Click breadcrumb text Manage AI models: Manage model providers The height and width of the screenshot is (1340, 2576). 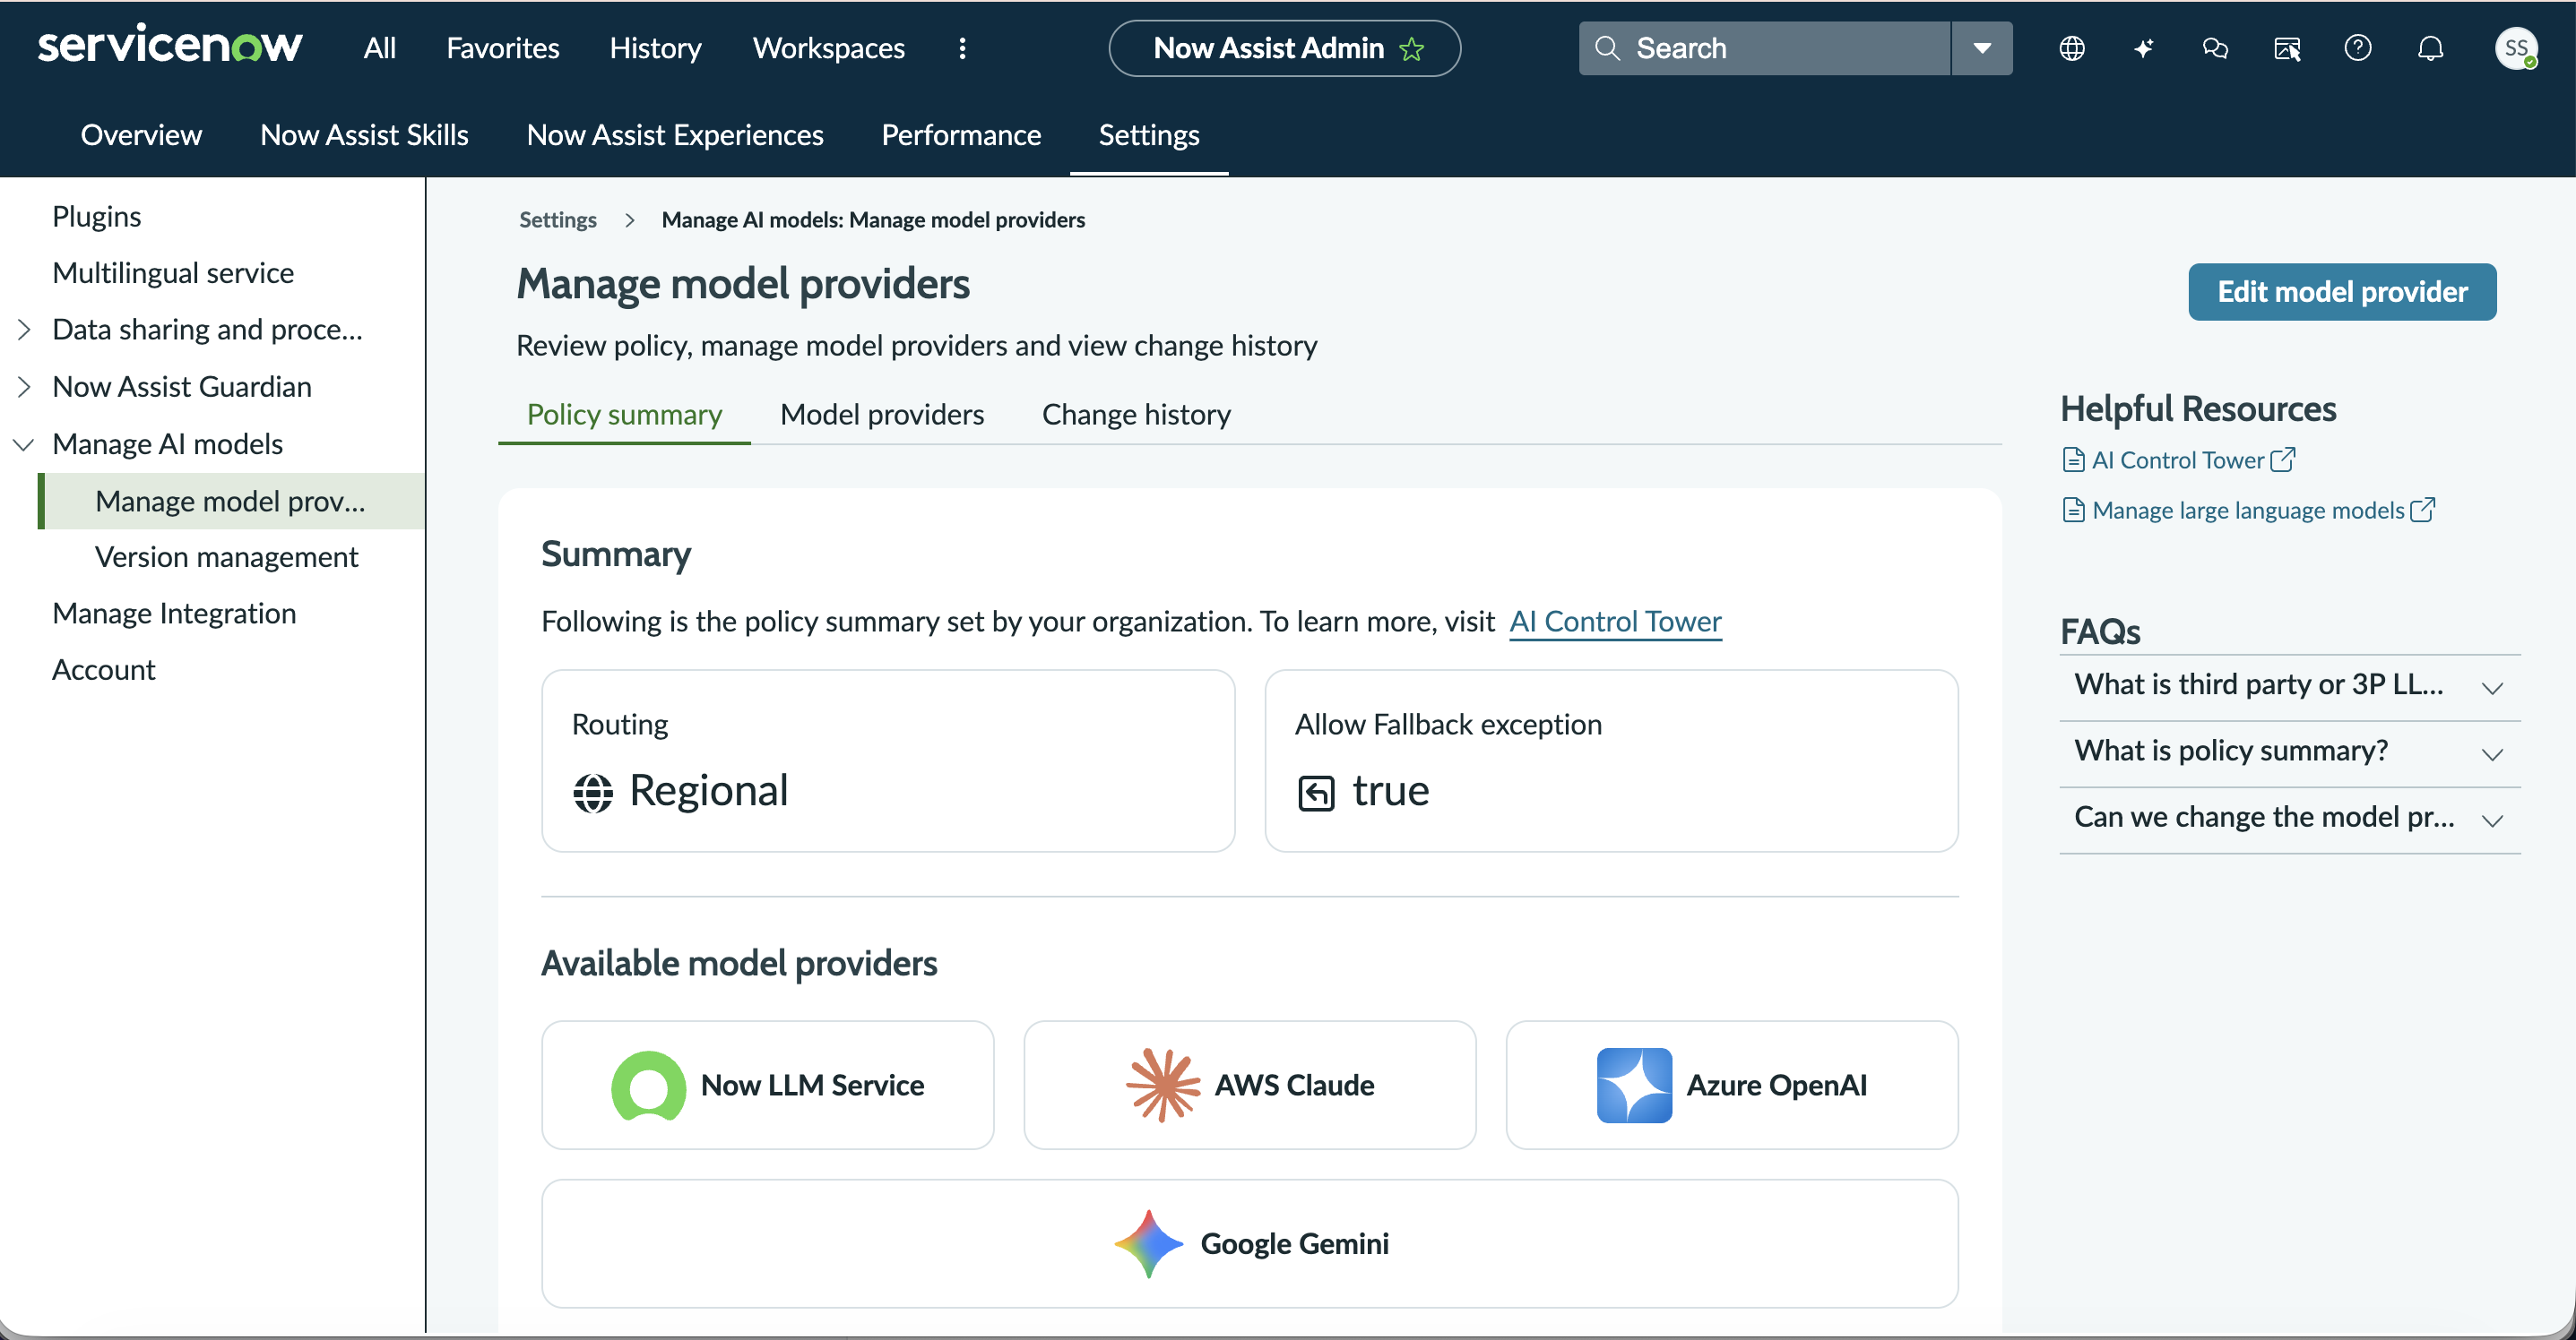point(873,219)
